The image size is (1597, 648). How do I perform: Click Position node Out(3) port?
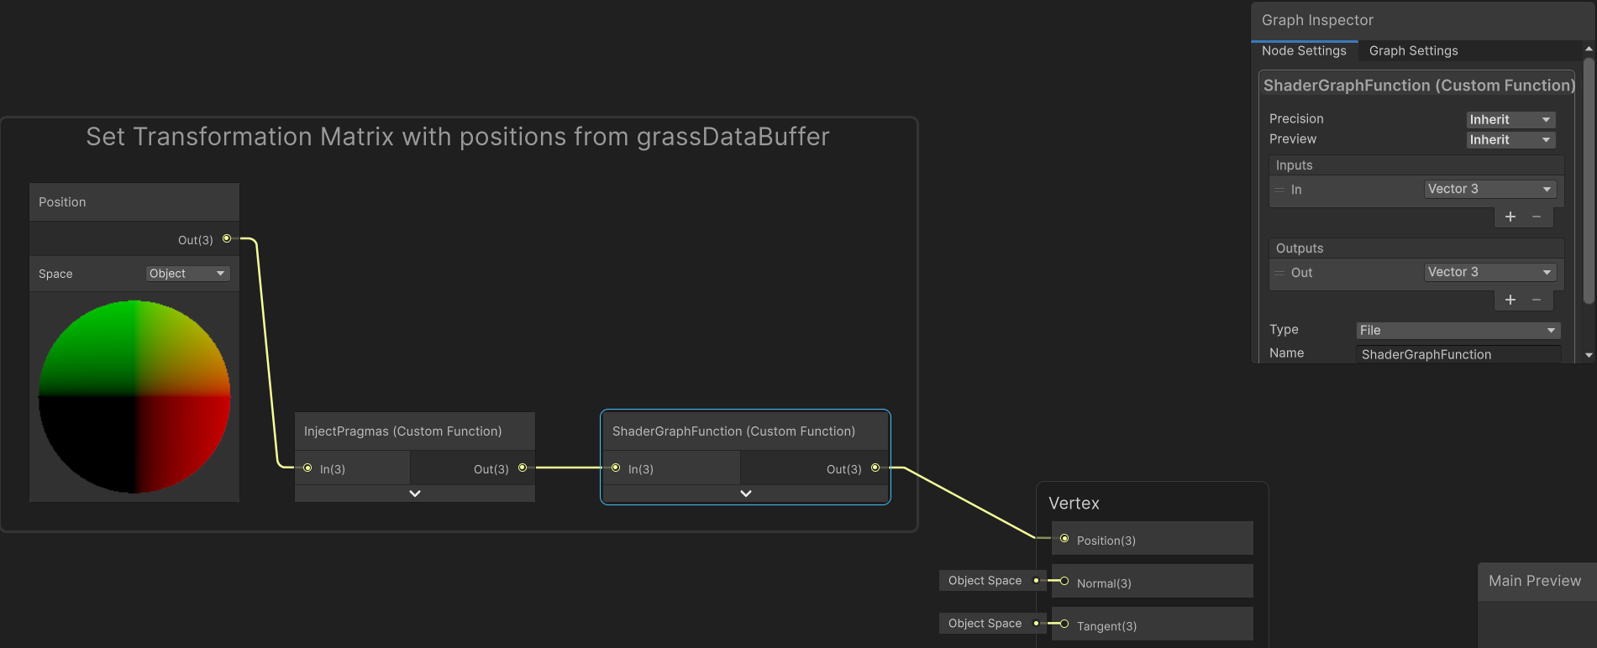coord(227,239)
